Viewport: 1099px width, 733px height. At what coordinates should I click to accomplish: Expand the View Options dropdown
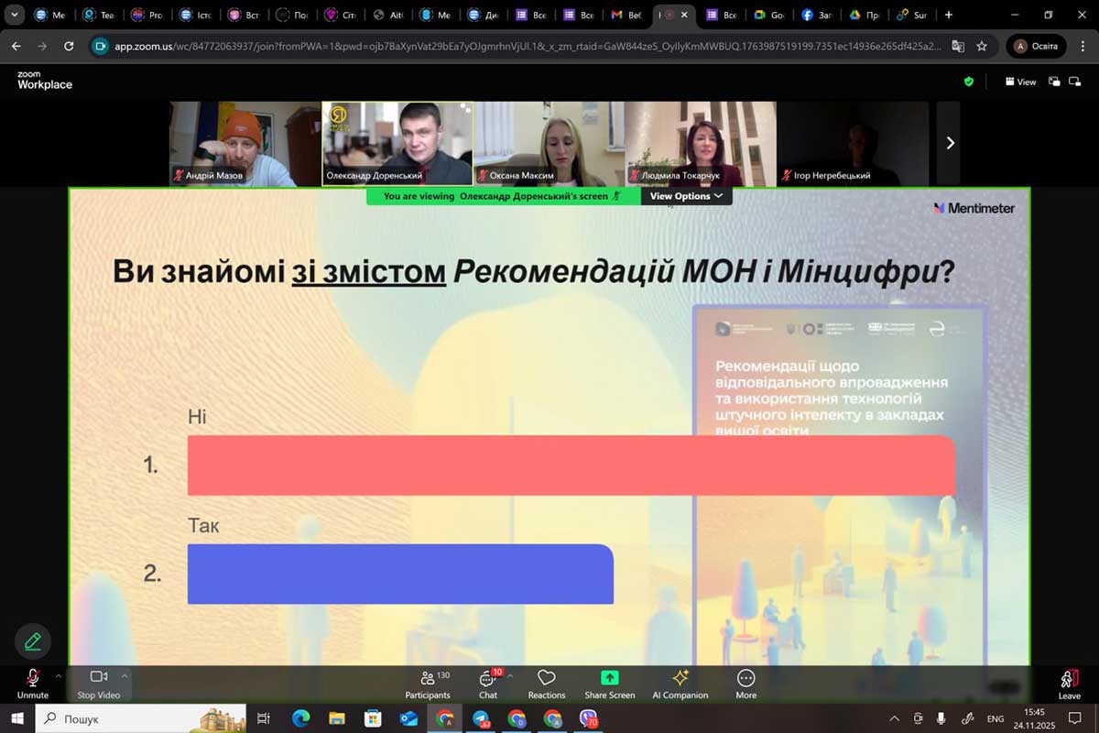686,196
